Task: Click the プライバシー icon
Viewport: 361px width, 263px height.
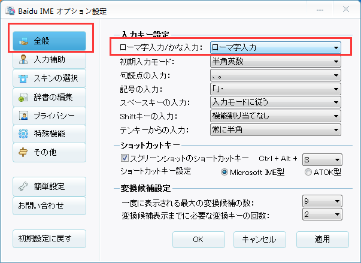Action: point(24,115)
